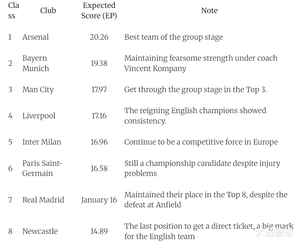Image resolution: width=298 pixels, height=243 pixels.
Task: Select the Vincent Kompany note text
Action: tap(201, 63)
